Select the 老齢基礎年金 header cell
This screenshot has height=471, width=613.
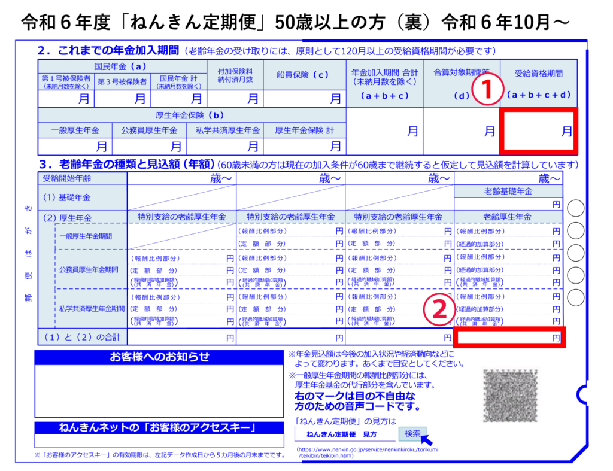click(x=508, y=192)
